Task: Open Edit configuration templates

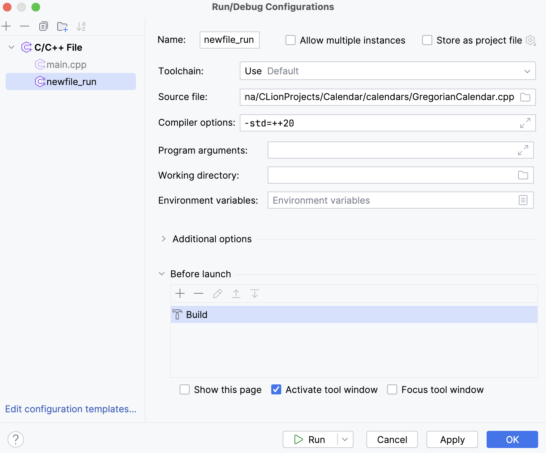Action: 71,409
